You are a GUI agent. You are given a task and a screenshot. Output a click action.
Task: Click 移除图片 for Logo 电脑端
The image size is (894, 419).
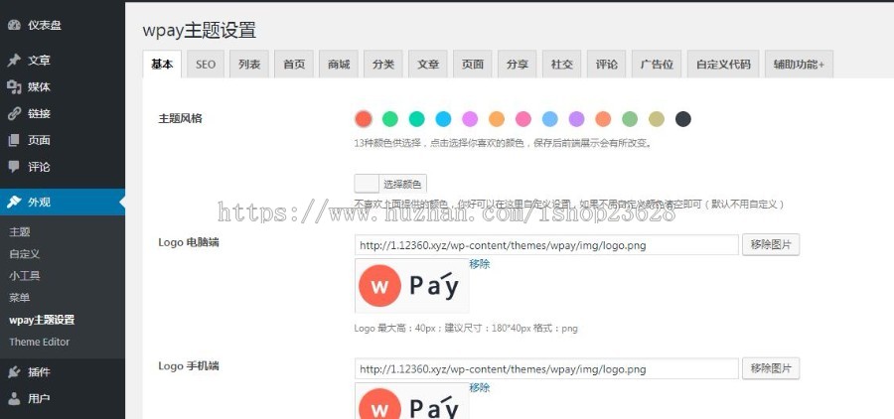tap(771, 245)
